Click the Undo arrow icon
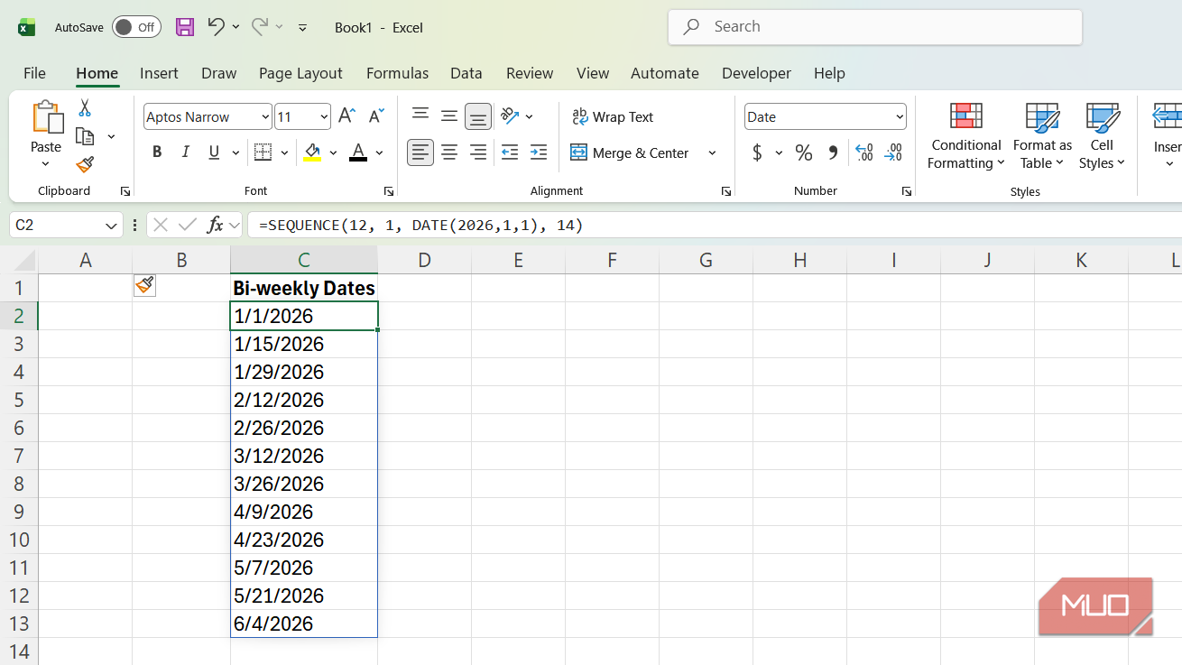This screenshot has width=1182, height=665. [x=216, y=26]
